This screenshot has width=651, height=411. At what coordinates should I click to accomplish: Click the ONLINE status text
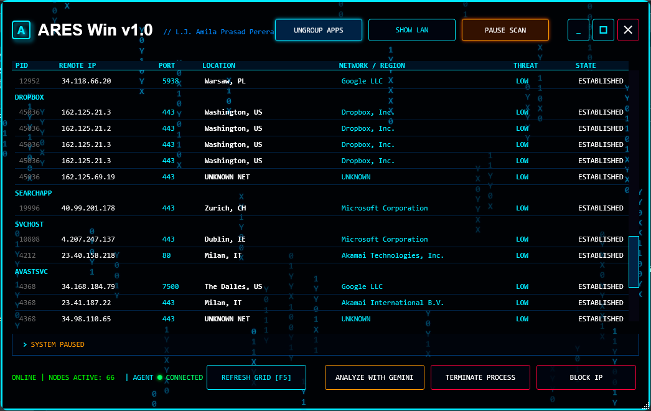24,377
